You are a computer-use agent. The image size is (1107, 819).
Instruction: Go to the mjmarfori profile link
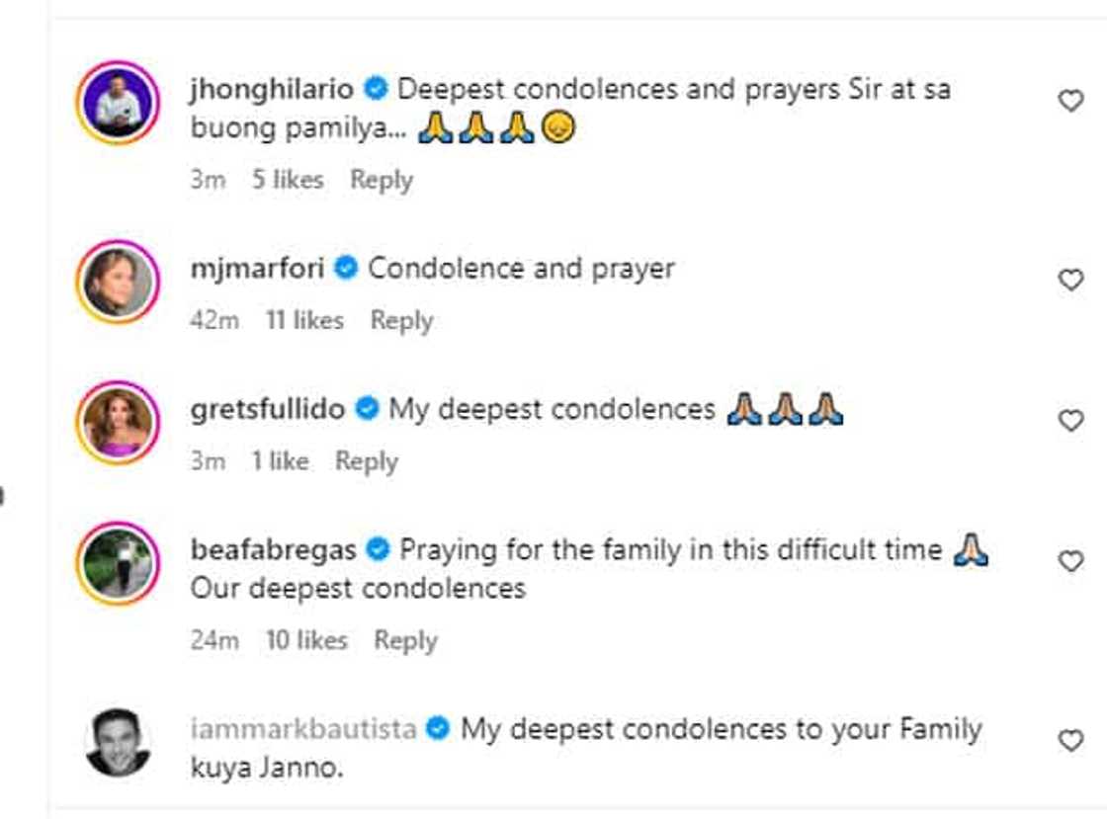point(257,268)
